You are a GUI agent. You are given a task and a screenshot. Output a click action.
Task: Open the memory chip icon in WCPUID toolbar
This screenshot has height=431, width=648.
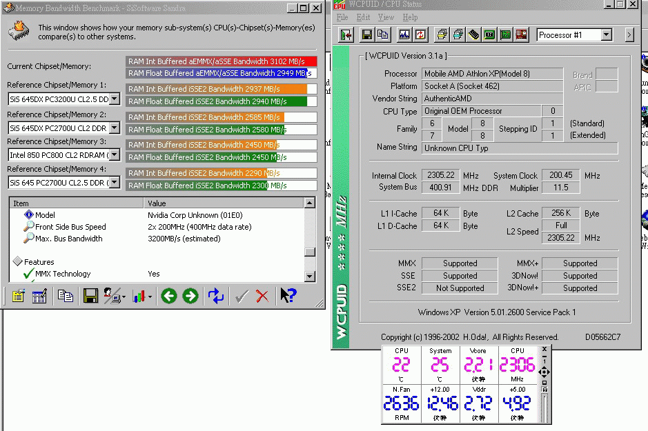click(x=473, y=35)
